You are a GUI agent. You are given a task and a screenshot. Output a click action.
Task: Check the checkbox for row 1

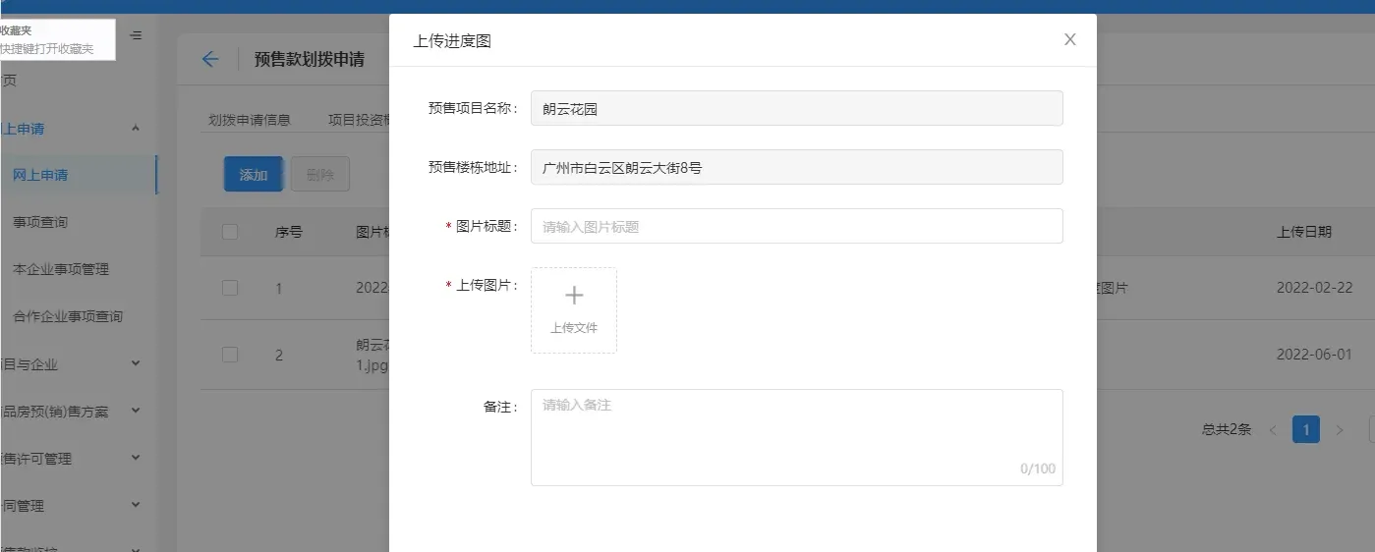230,288
